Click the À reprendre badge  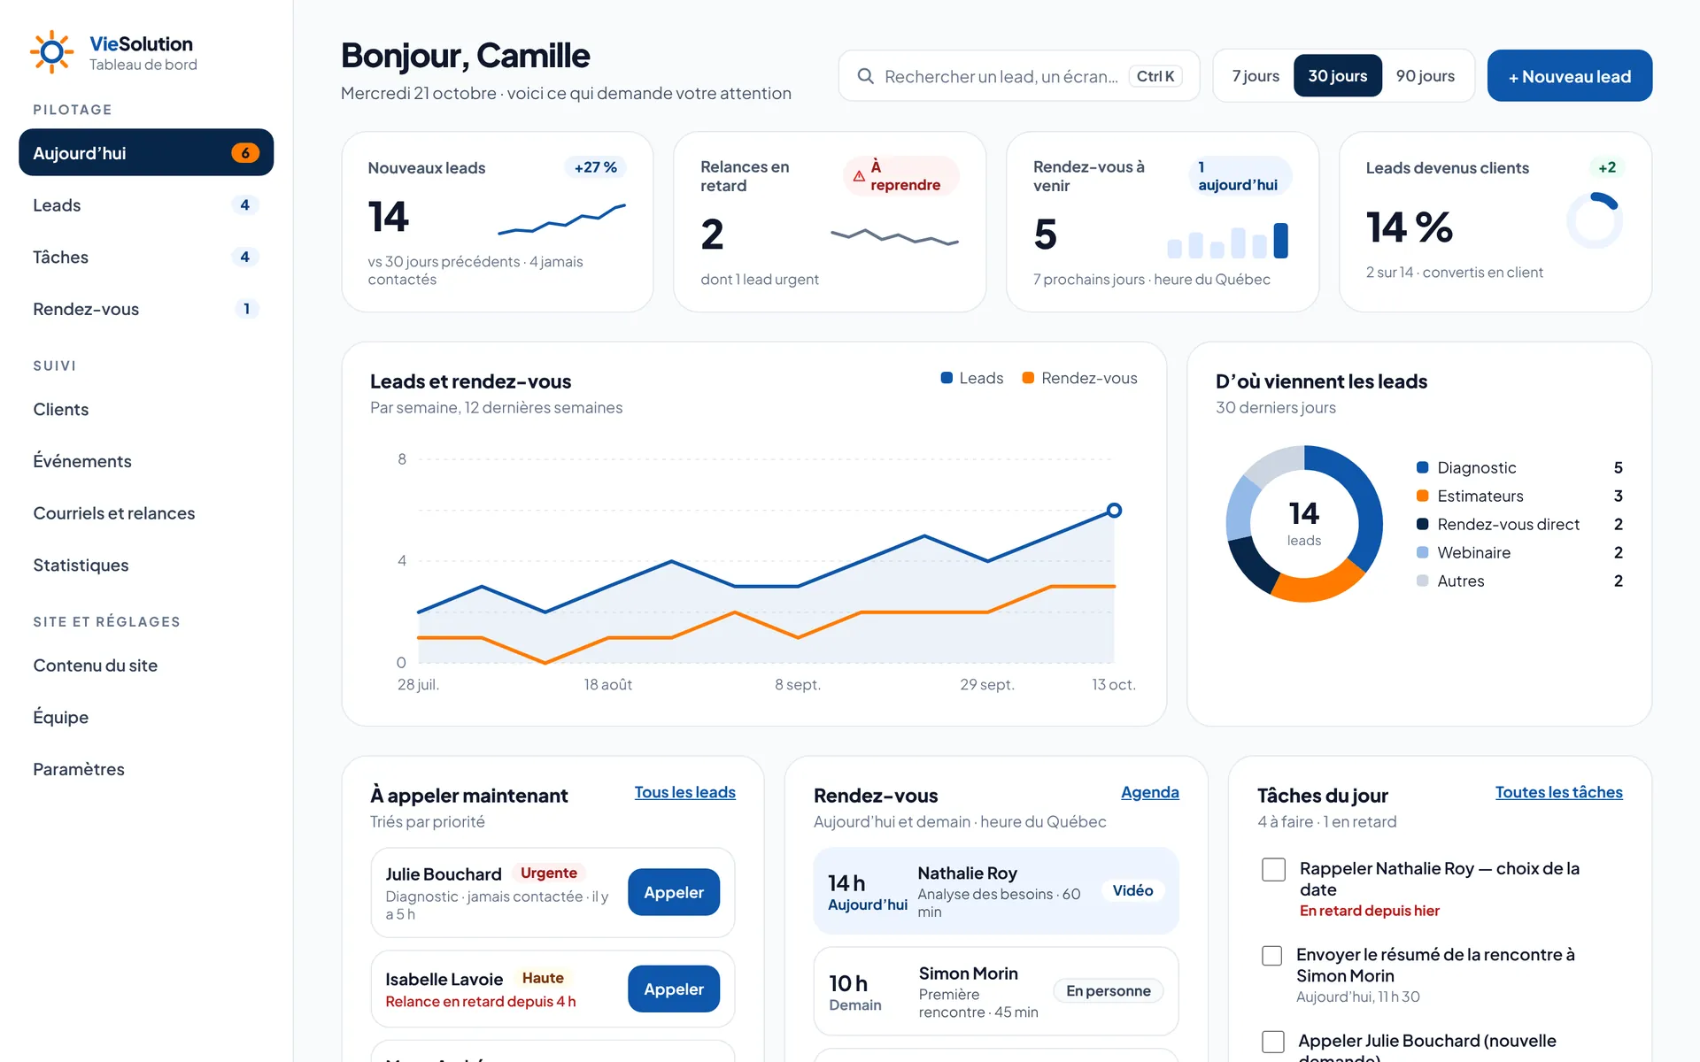[x=900, y=176]
